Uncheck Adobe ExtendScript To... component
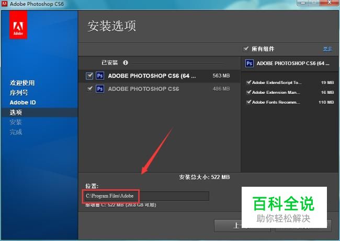The width and height of the screenshot is (340, 241). click(x=248, y=82)
